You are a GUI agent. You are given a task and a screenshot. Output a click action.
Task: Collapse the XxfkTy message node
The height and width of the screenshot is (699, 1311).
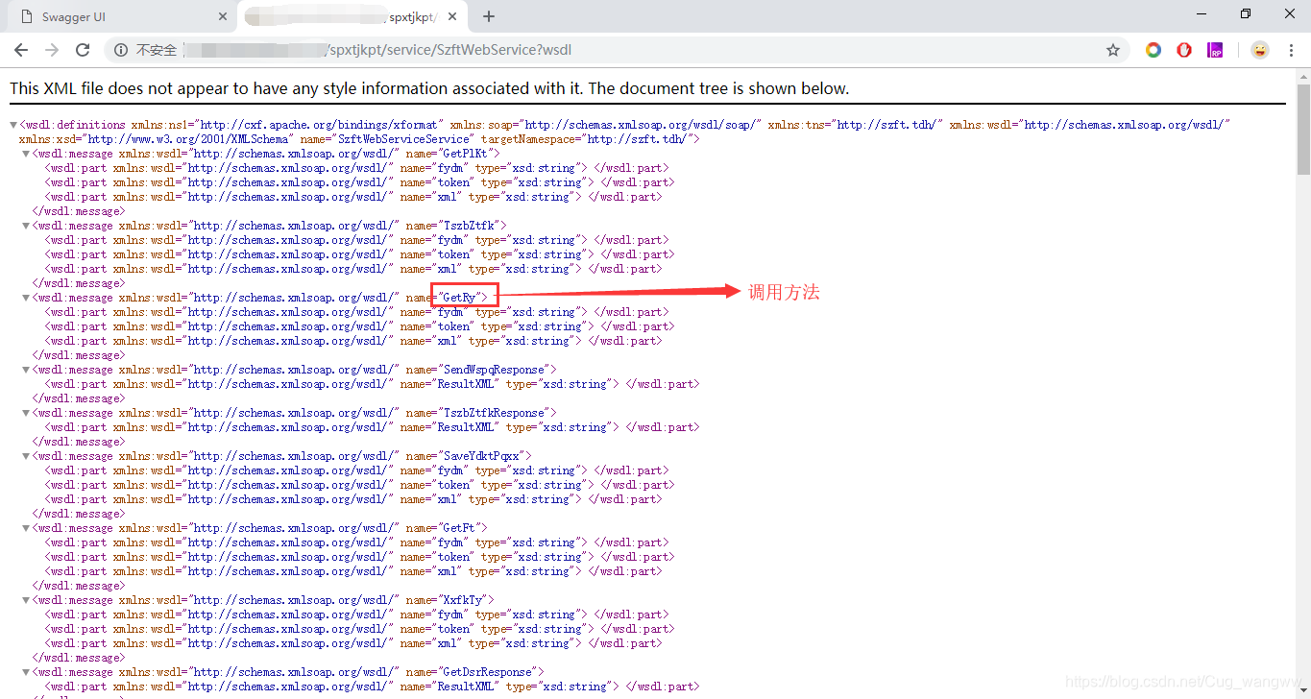click(x=26, y=600)
